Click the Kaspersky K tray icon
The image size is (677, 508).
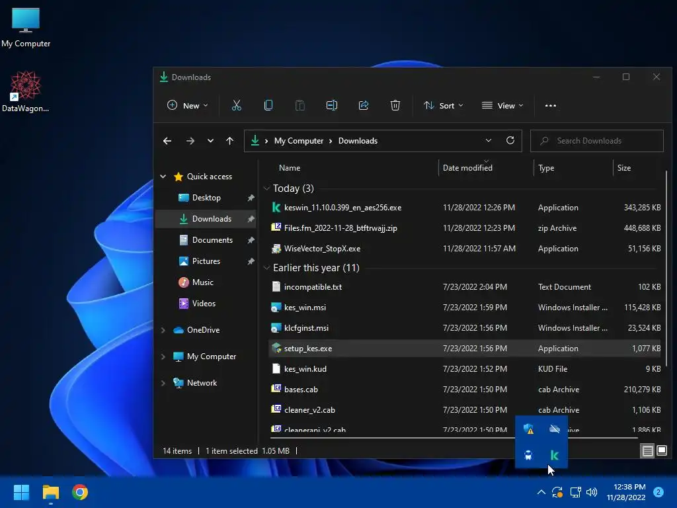coord(555,455)
